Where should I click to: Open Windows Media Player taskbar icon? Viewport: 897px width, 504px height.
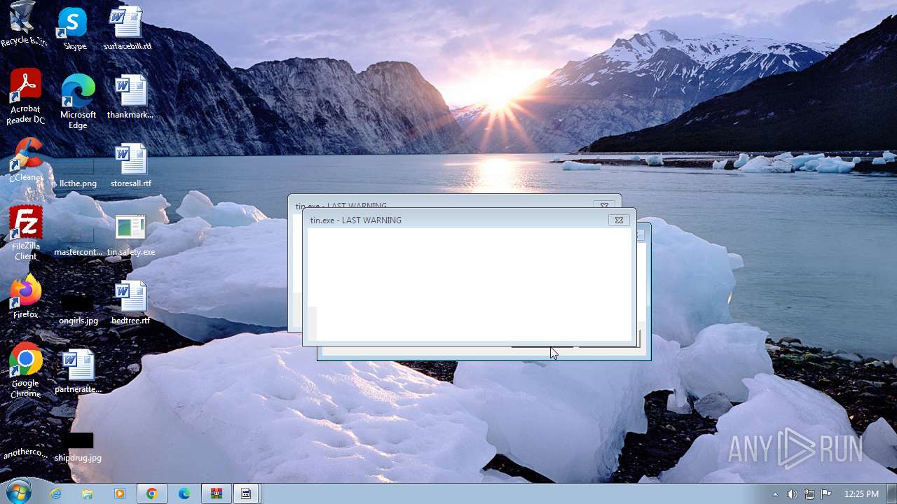[x=120, y=493]
